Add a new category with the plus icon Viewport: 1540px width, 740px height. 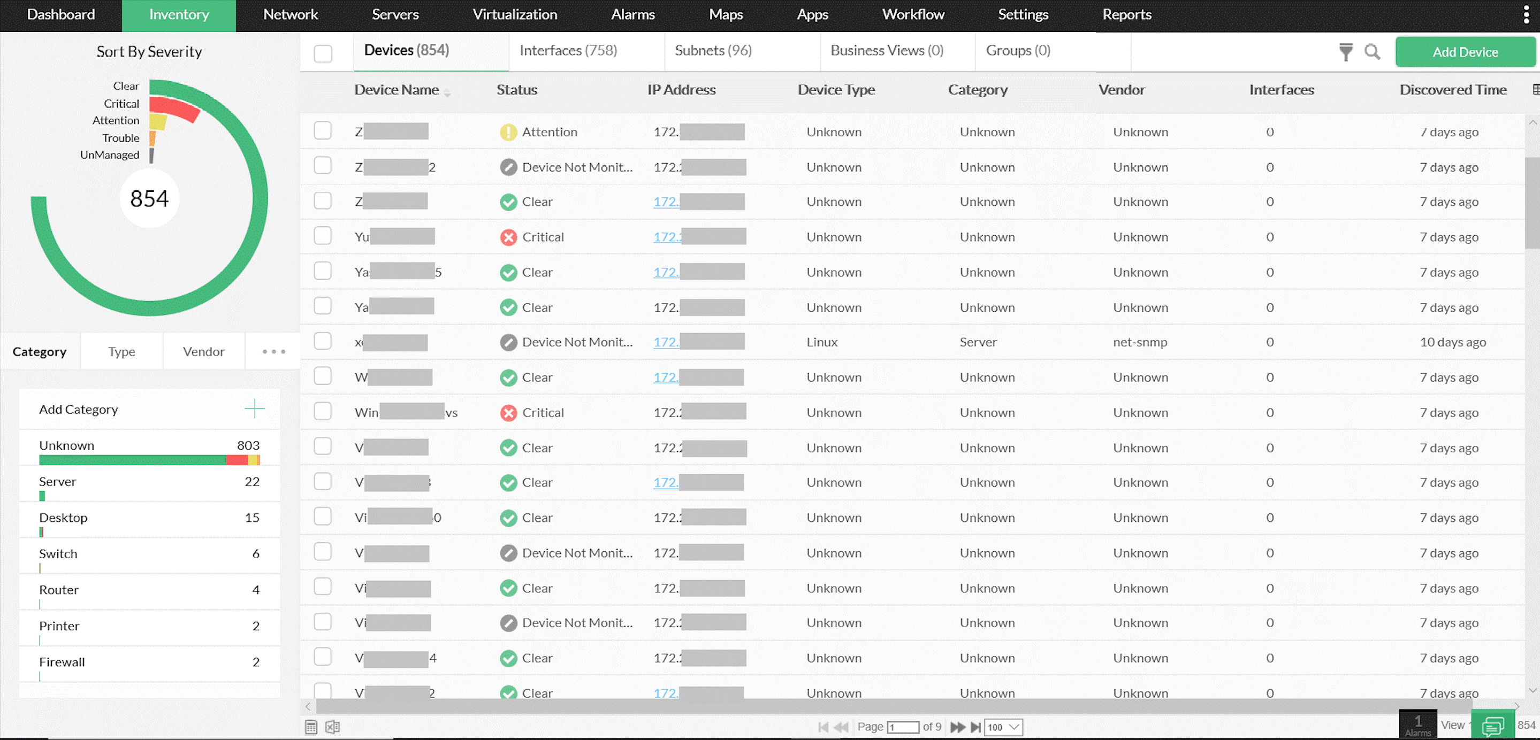[x=254, y=408]
